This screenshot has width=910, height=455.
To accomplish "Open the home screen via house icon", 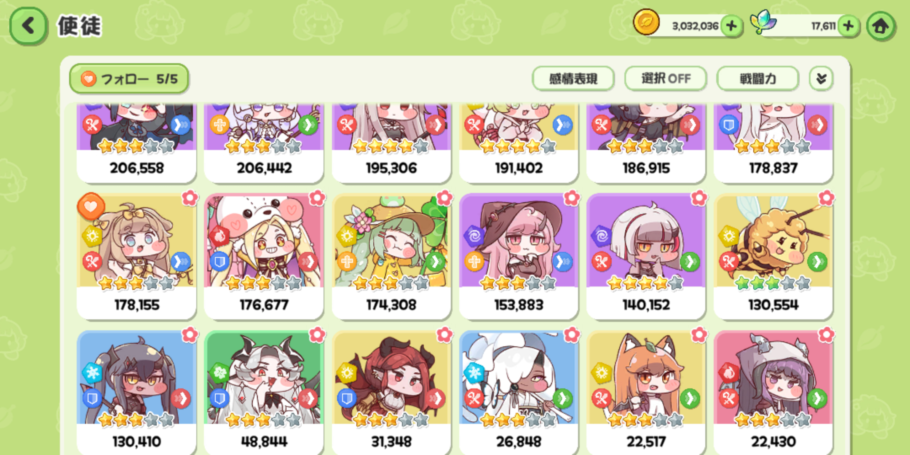I will [881, 26].
